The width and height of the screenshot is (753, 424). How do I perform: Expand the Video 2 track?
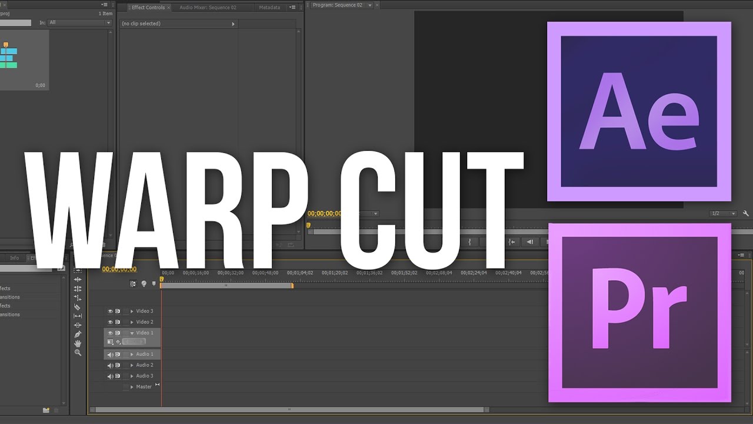coord(132,322)
